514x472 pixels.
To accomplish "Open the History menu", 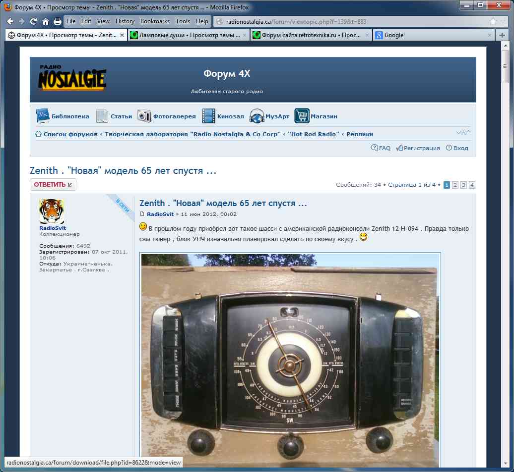I will point(125,21).
